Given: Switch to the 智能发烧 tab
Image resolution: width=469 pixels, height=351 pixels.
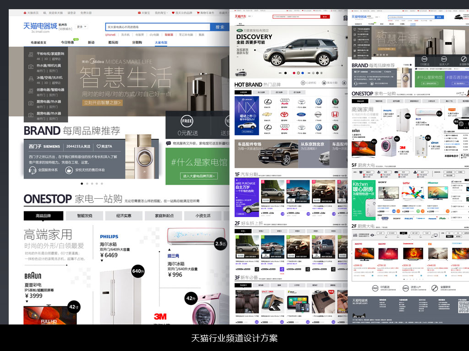Looking at the screenshot, I should tap(84, 216).
